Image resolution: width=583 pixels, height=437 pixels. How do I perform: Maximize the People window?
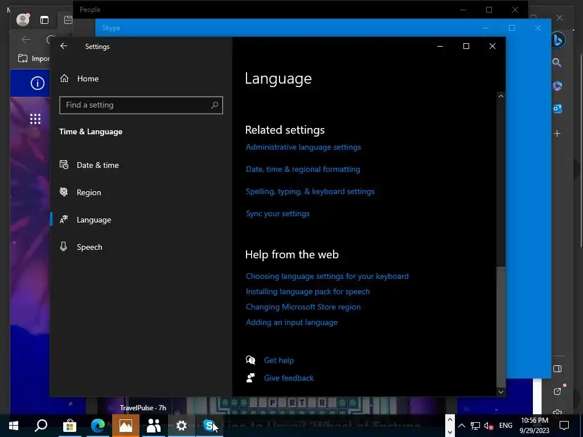coord(489,10)
